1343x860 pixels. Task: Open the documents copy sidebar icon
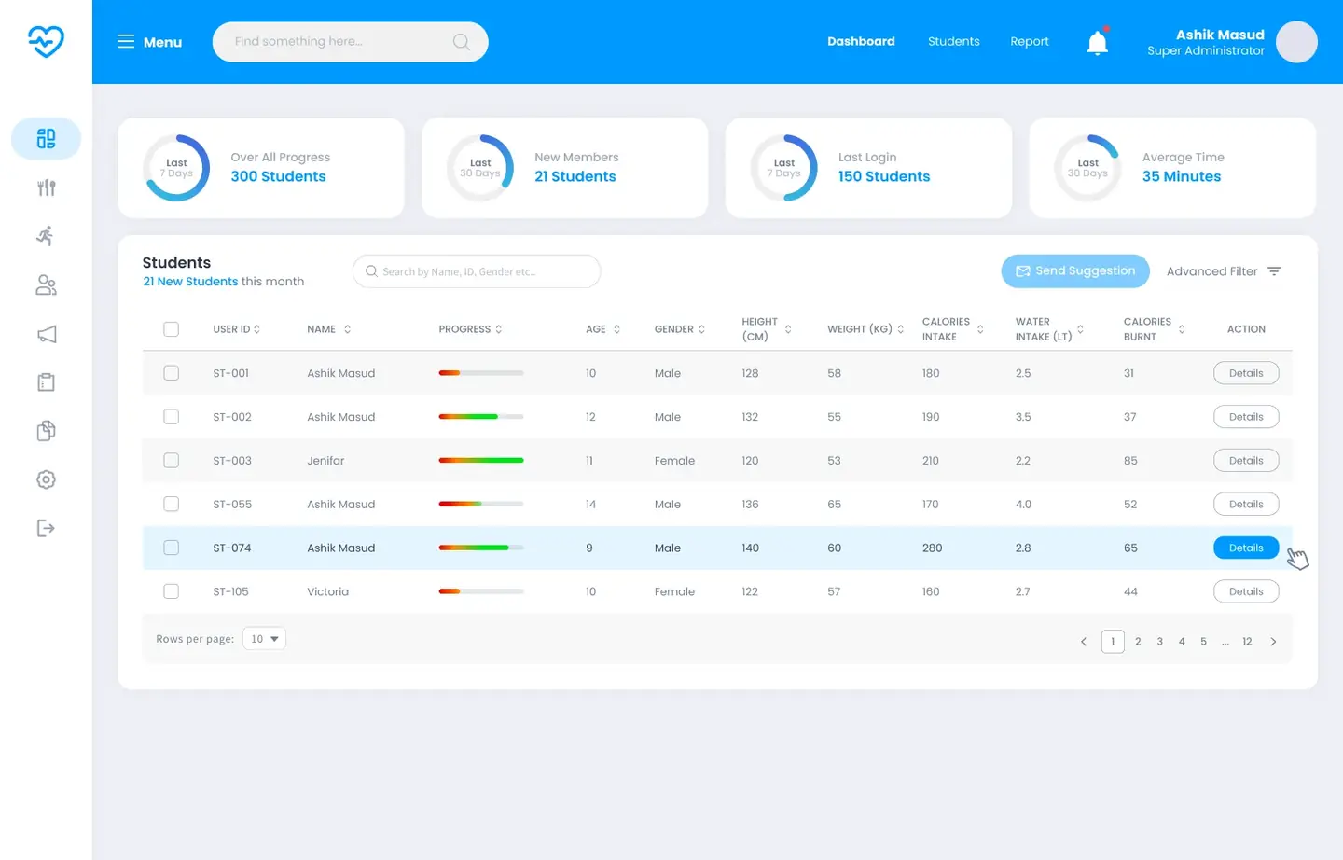click(46, 431)
